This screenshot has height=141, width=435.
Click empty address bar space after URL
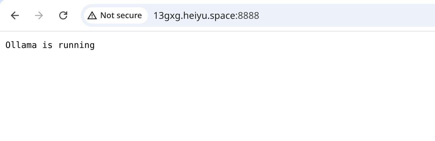click(x=336, y=15)
